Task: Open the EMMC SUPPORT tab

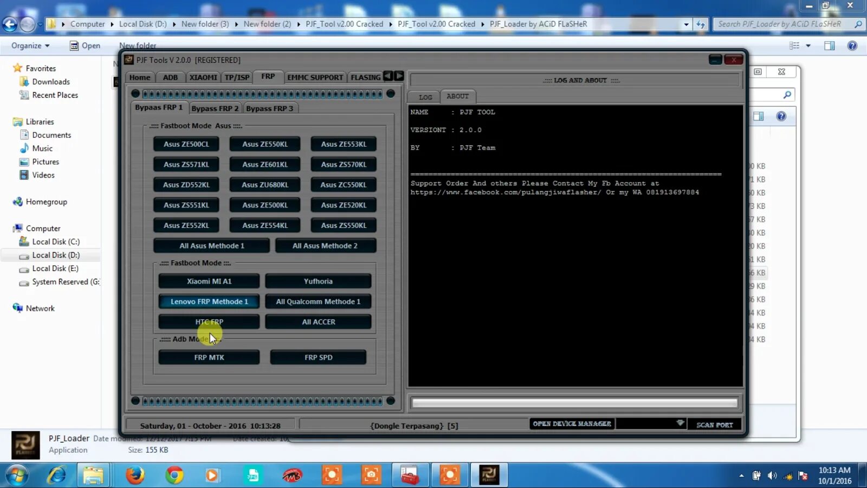Action: tap(315, 78)
